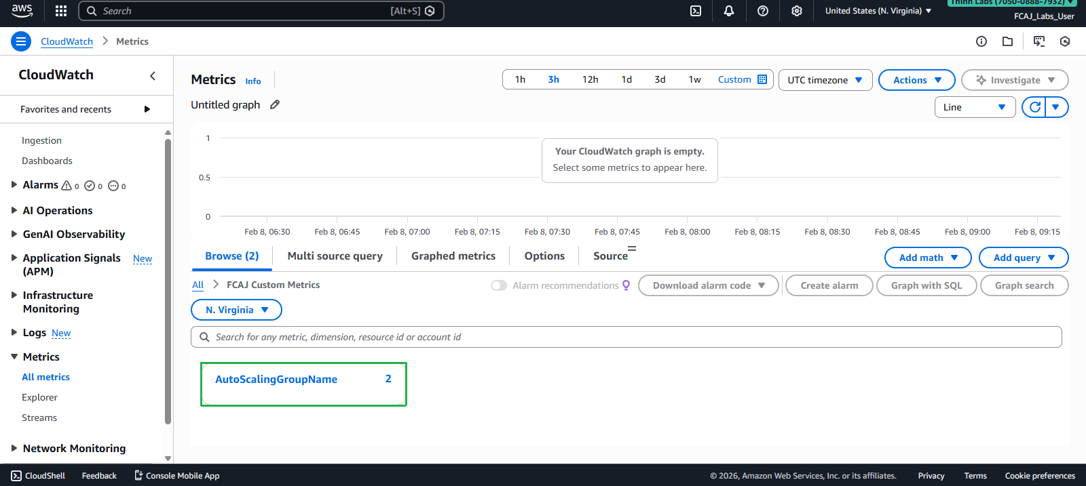Open the info circle icon in breadcrumb bar
This screenshot has width=1086, height=486.
(981, 41)
